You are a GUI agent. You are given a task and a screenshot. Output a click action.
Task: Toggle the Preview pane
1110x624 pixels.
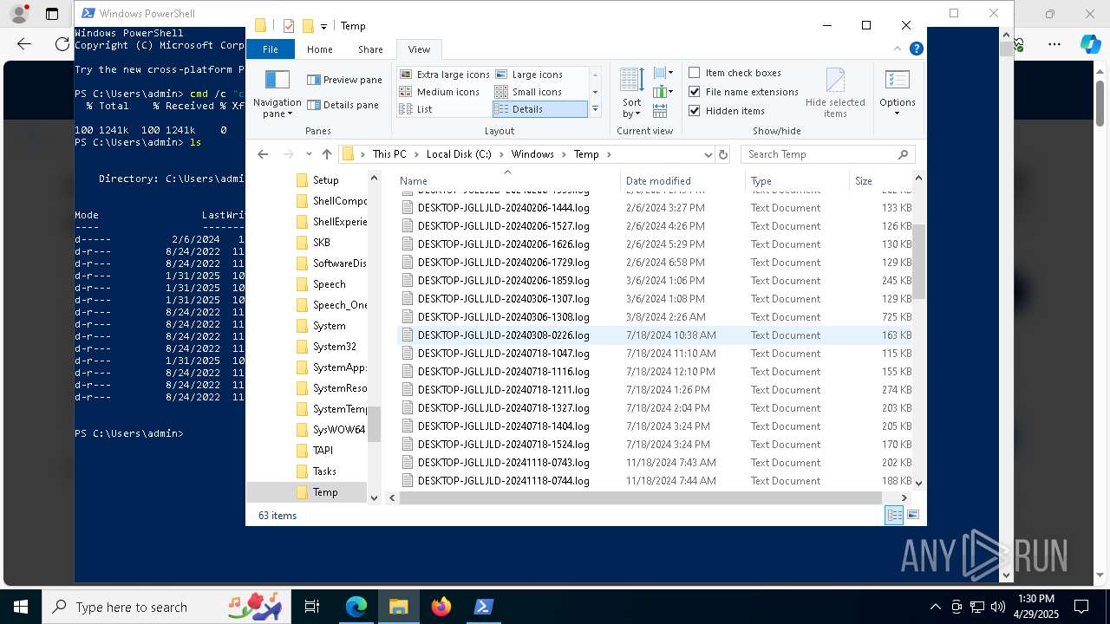344,80
